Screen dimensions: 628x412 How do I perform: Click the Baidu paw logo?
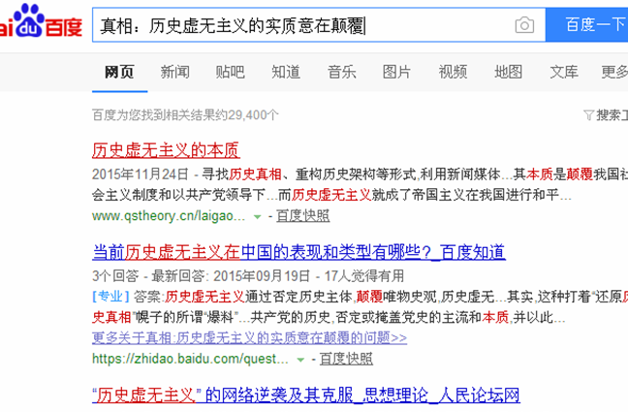(28, 20)
